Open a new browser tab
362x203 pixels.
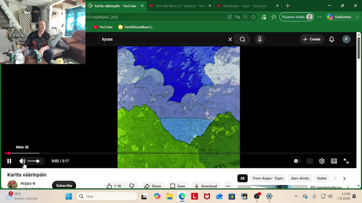[x=288, y=6]
